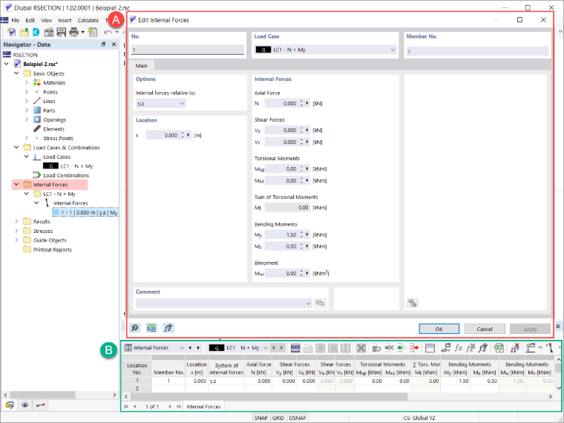Click the navigator Display eye icon
The image size is (564, 423).
(x=24, y=405)
